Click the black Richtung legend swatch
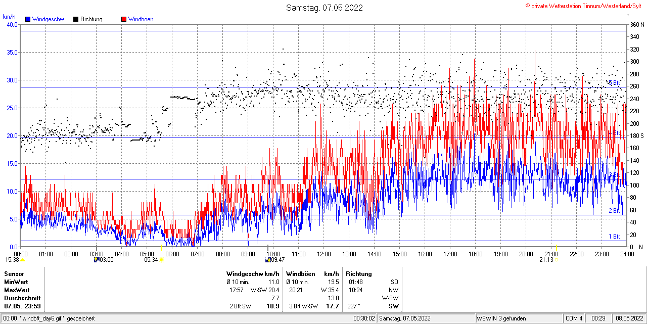Image resolution: width=647 pixels, height=324 pixels. pyautogui.click(x=76, y=19)
